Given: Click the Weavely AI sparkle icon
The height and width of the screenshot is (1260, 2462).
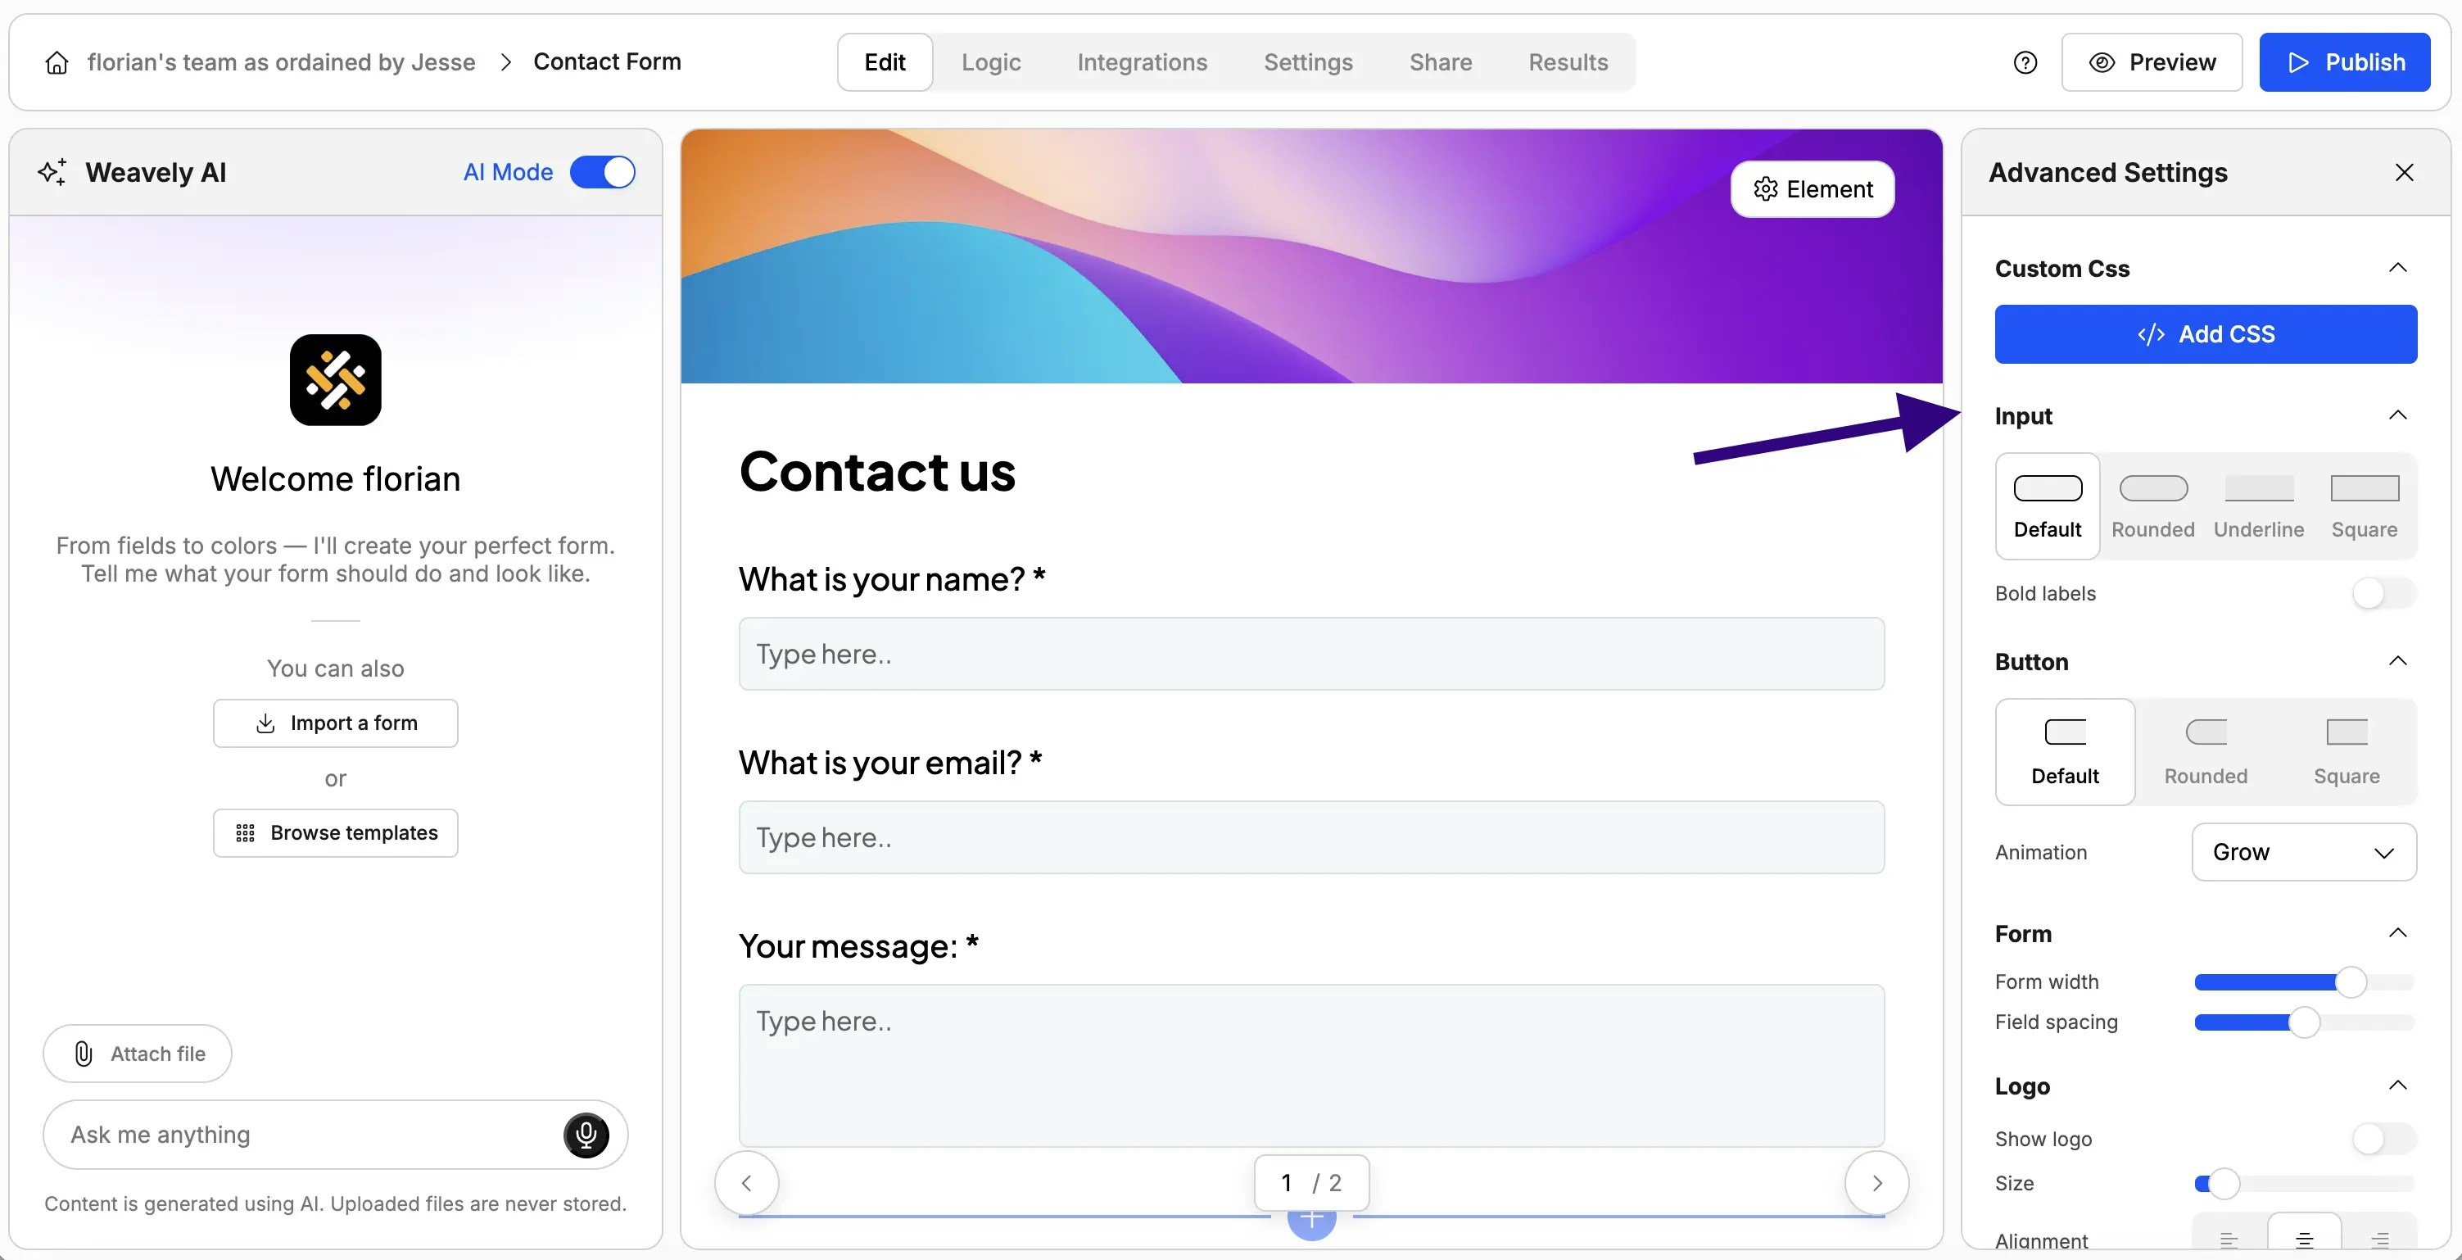Looking at the screenshot, I should (x=52, y=172).
